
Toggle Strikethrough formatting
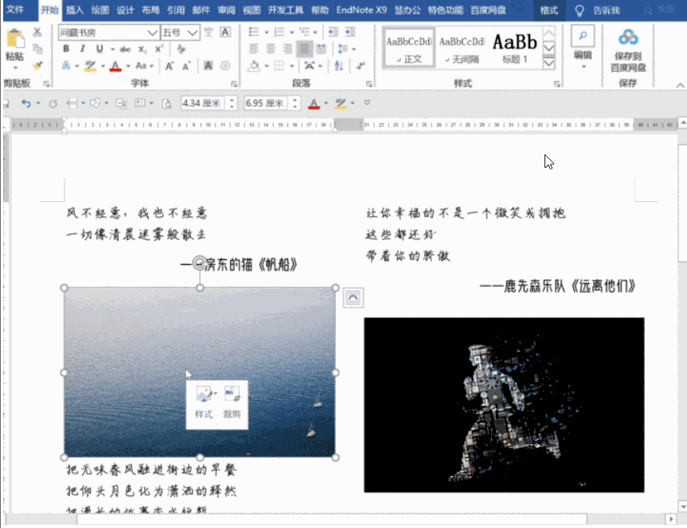125,49
